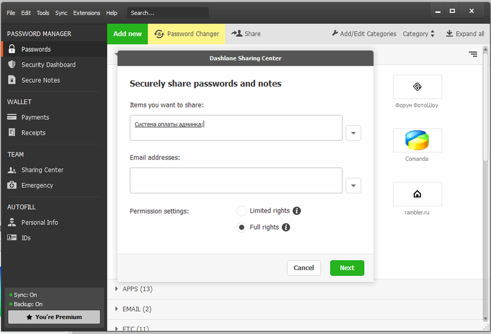Click the Sharing Center people icon
This screenshot has height=334, width=491.
(12, 170)
